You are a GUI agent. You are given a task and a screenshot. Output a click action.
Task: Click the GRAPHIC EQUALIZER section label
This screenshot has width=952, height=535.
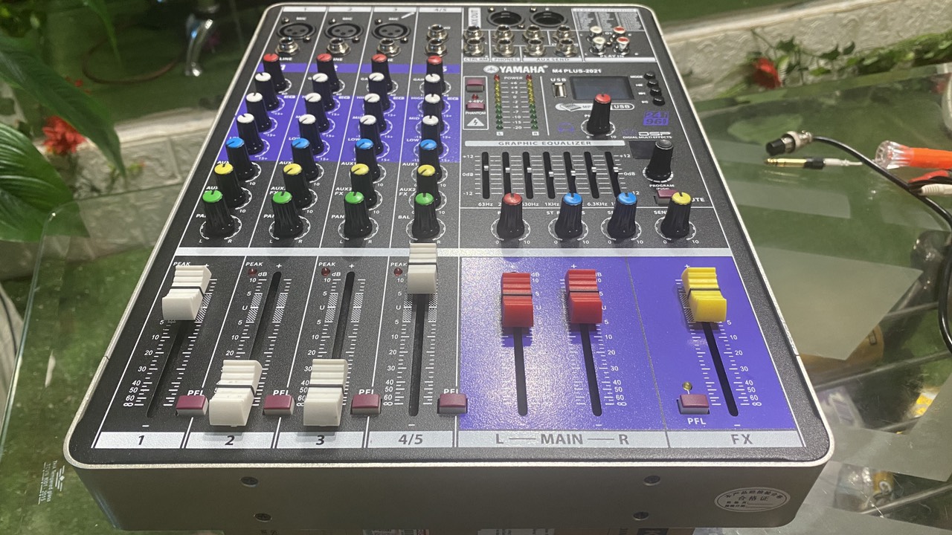pos(545,143)
